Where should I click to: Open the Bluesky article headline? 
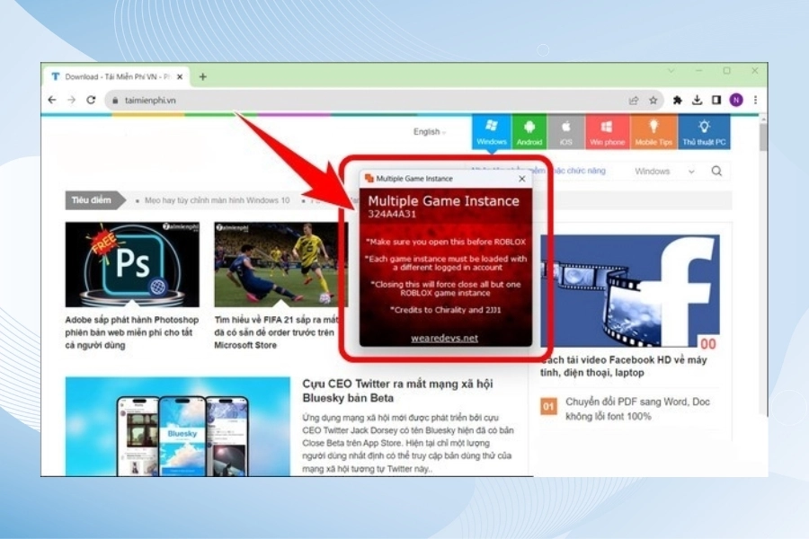(x=398, y=390)
